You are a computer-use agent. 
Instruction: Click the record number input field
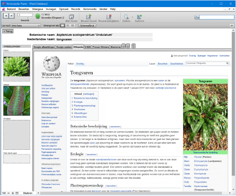point(25,15)
